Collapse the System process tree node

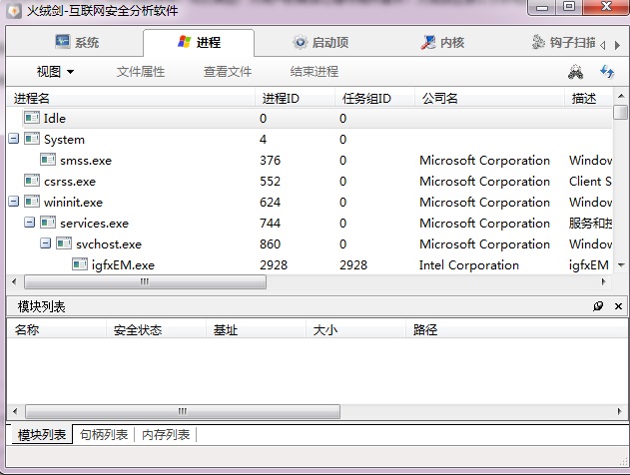click(x=14, y=140)
